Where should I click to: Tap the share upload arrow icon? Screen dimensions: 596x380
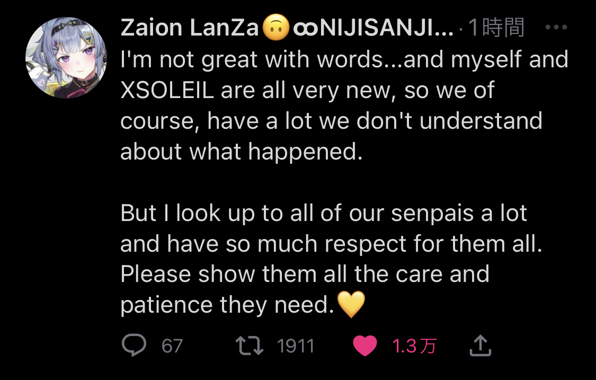click(481, 345)
